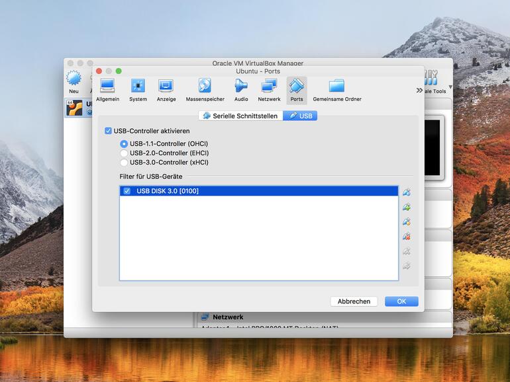Uncheck USB-Controller aktivieren checkbox
This screenshot has height=382, width=510.
pos(109,131)
